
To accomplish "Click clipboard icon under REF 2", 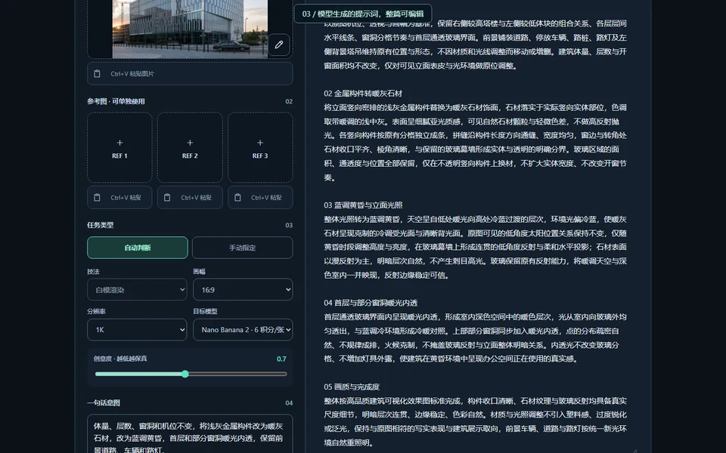I will pos(167,197).
